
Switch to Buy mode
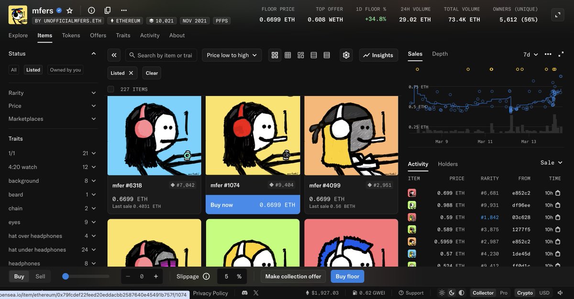19,277
